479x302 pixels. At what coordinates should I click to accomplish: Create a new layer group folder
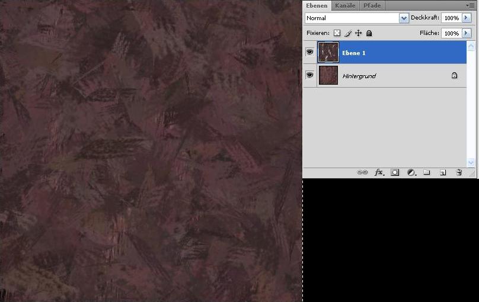tap(426, 172)
